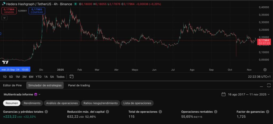Viewport: 273px width, 124px height.
Task: Open the date range dropdown chevron
Action: pyautogui.click(x=268, y=94)
